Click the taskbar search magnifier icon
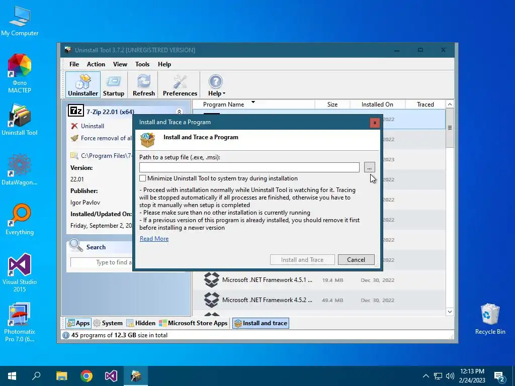515x386 pixels. (x=36, y=376)
